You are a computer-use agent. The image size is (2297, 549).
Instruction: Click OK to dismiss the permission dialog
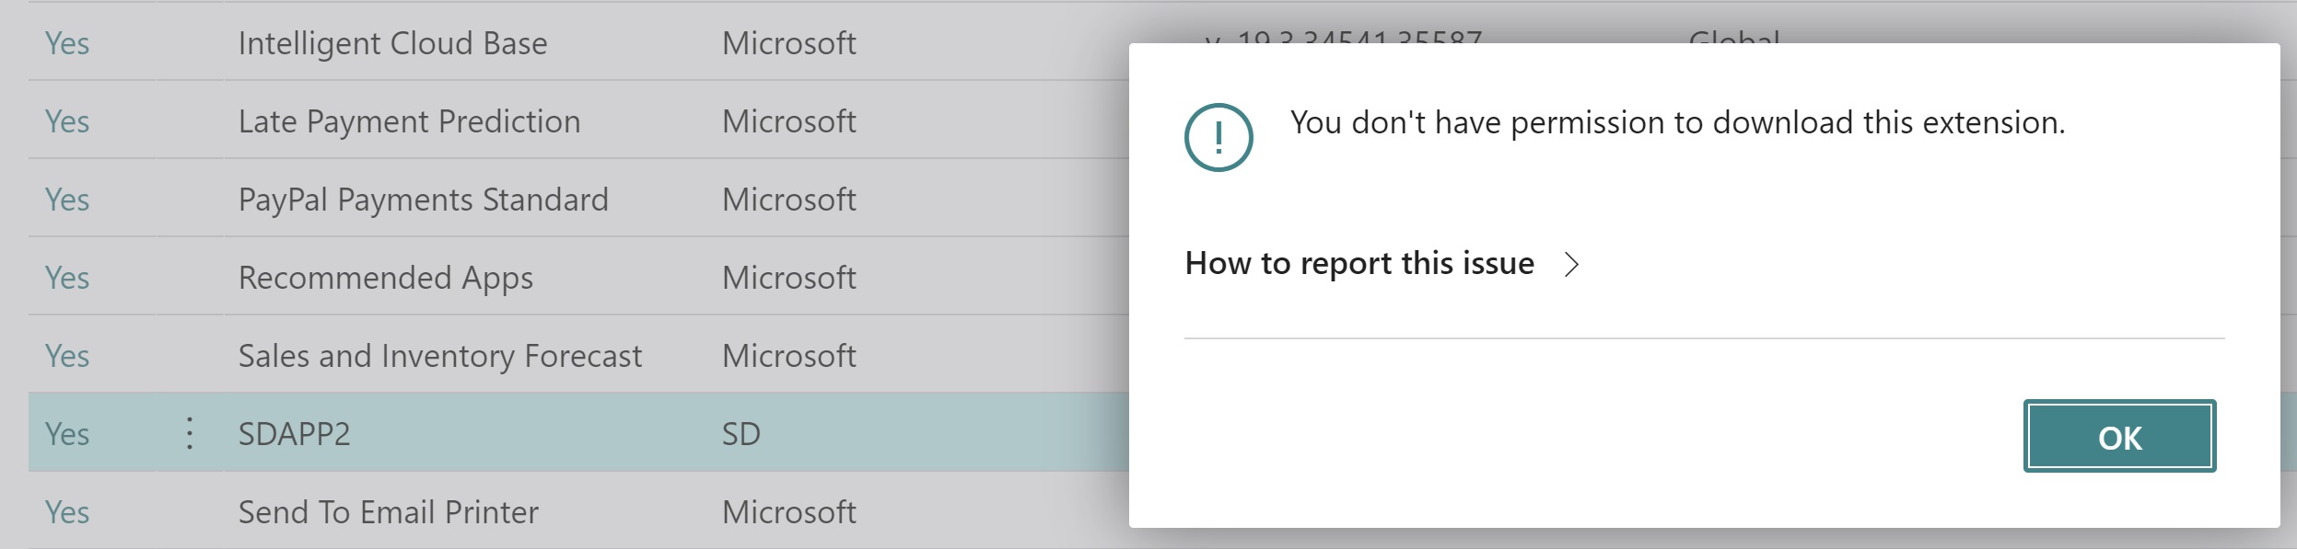2118,437
